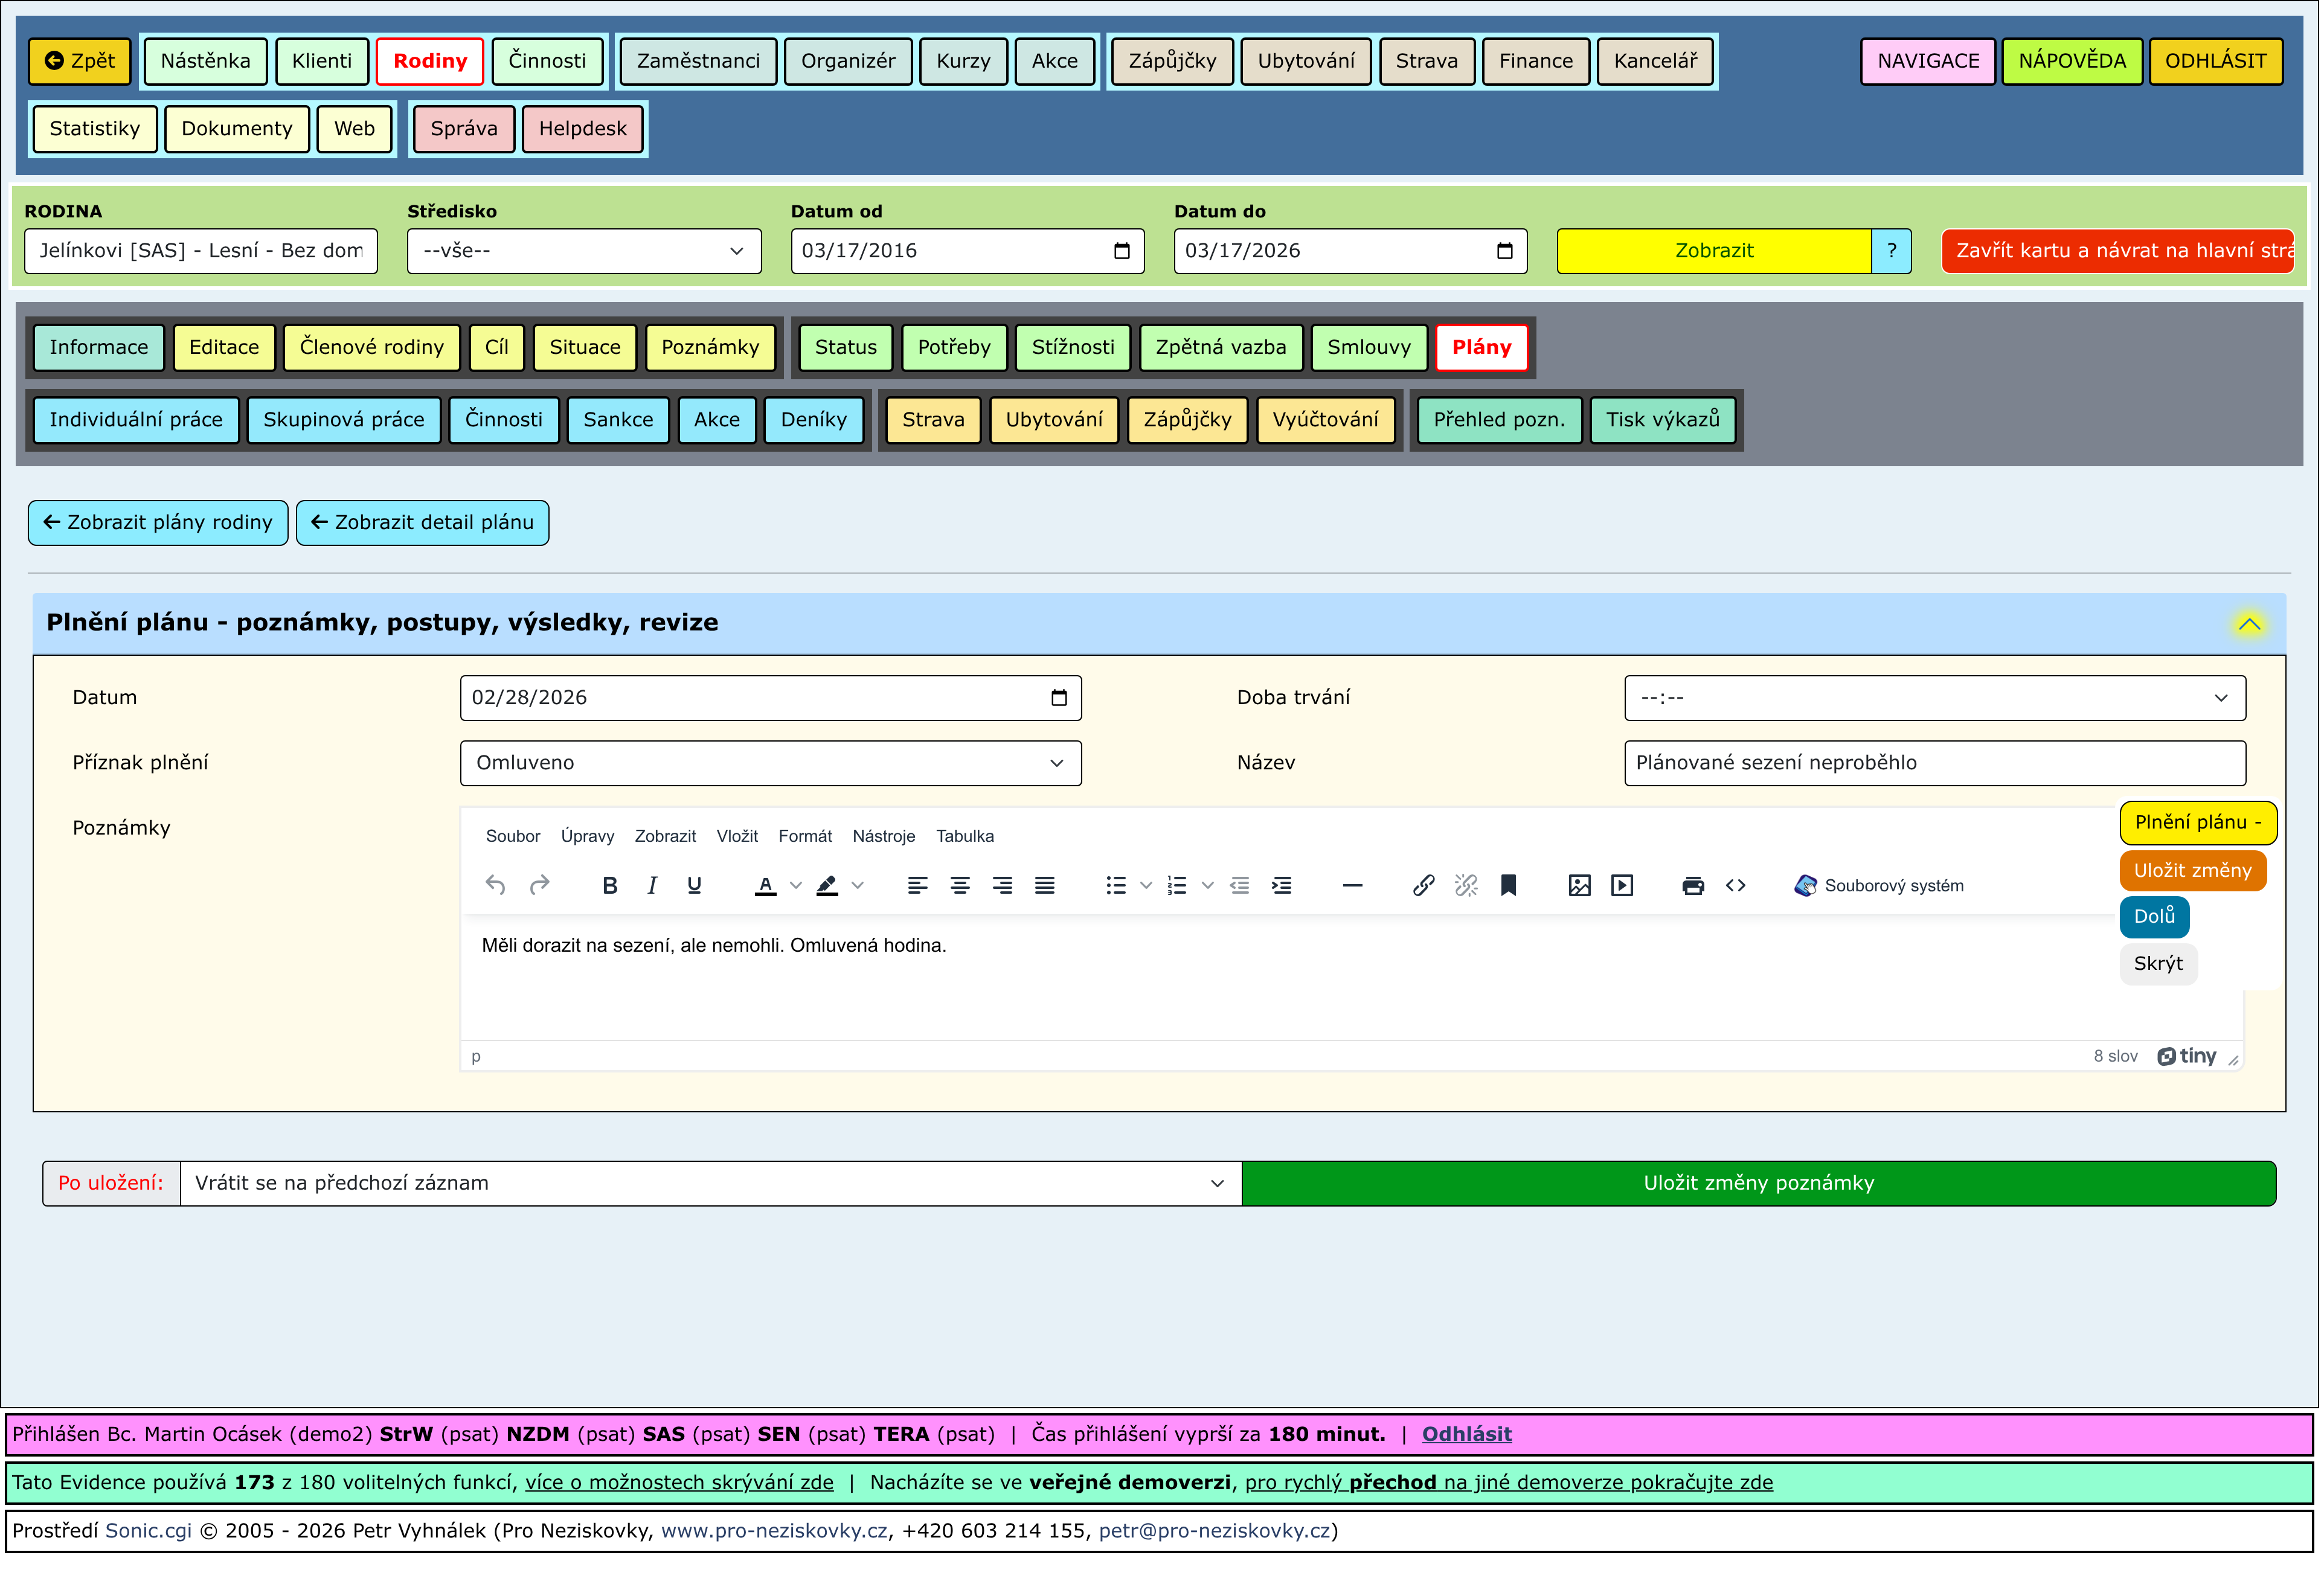Image resolution: width=2324 pixels, height=1587 pixels.
Task: Click the Odhlásit link in the pink bar
Action: (1466, 1434)
